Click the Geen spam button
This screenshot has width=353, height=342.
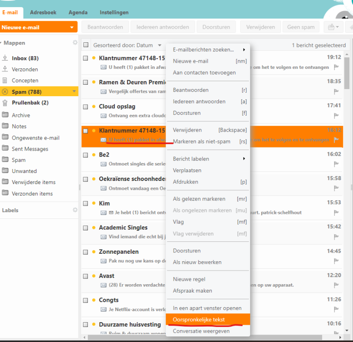(x=300, y=27)
